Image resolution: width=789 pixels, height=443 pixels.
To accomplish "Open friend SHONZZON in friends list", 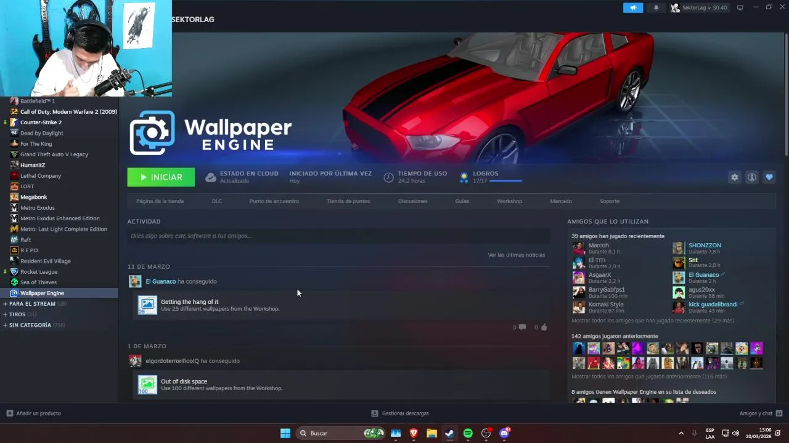I will [x=705, y=245].
